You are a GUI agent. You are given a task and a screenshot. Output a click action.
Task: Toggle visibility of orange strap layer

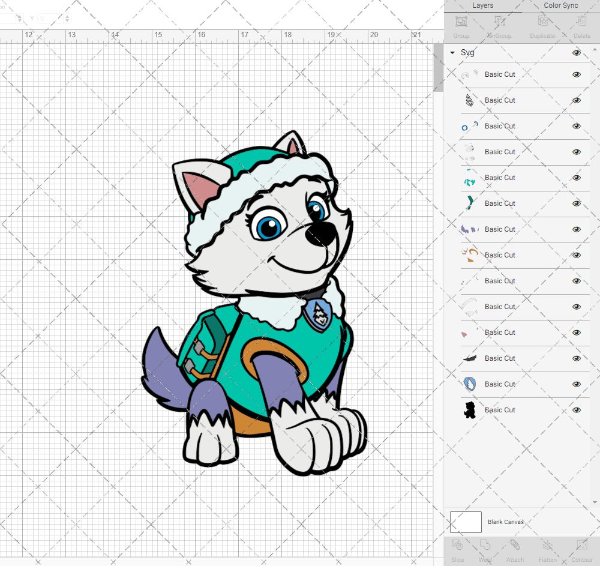pos(576,255)
